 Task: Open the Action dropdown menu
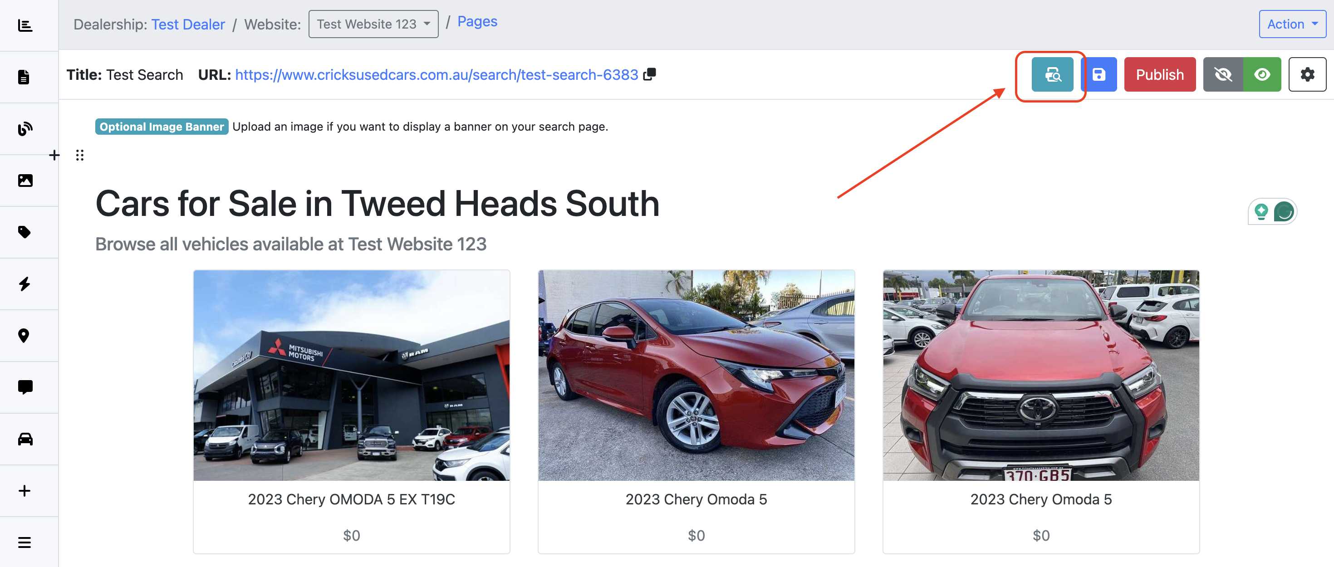[x=1291, y=24]
